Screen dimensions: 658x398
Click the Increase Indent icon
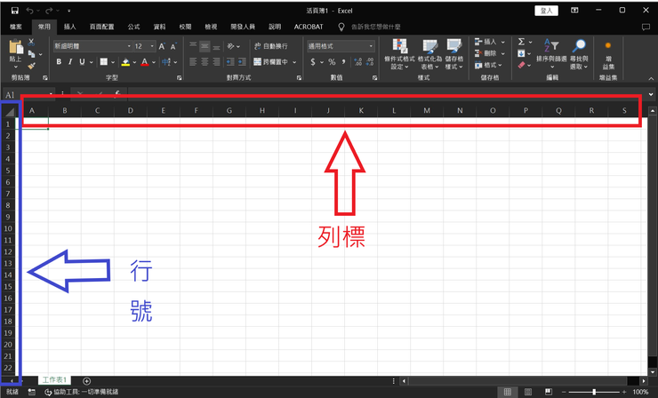(x=242, y=62)
